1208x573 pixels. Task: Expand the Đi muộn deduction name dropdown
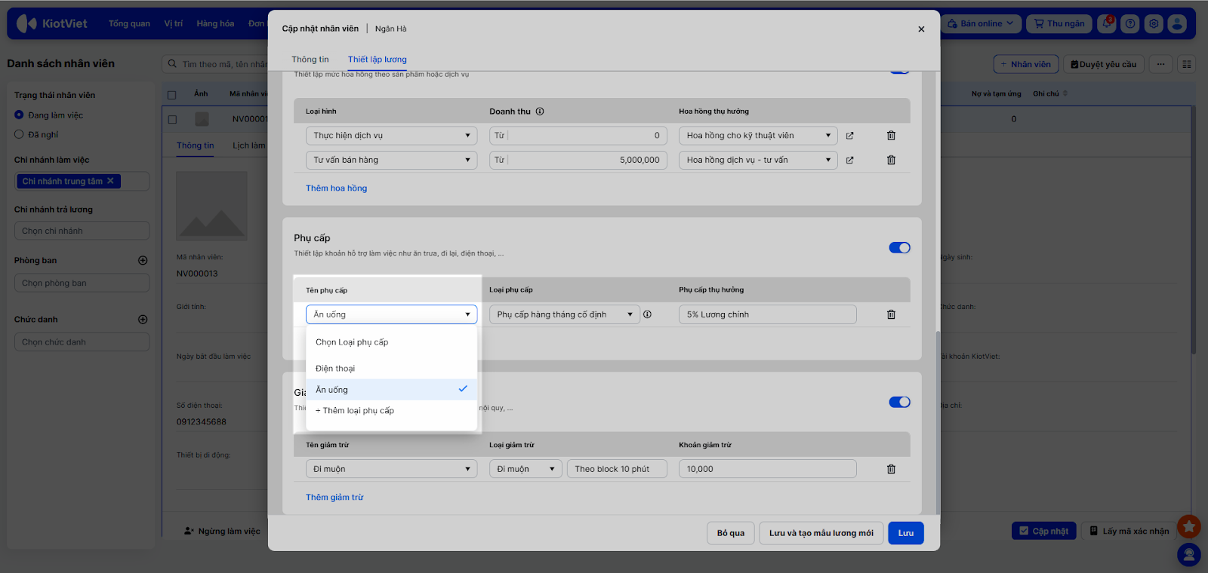[391, 469]
